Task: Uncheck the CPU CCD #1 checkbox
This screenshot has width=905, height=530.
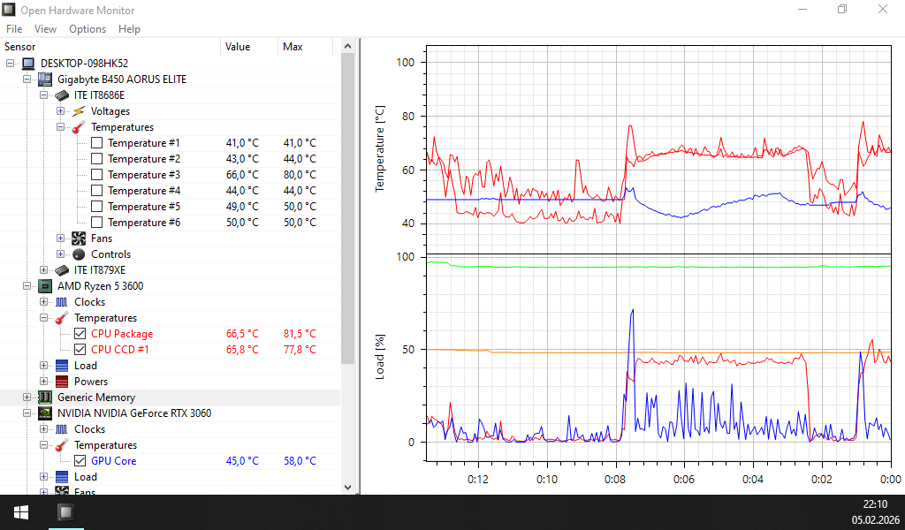Action: point(80,350)
